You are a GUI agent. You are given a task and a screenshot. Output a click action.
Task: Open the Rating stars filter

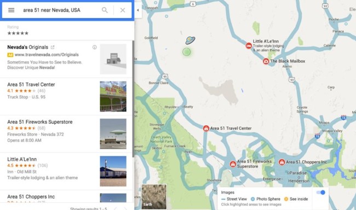point(18,33)
